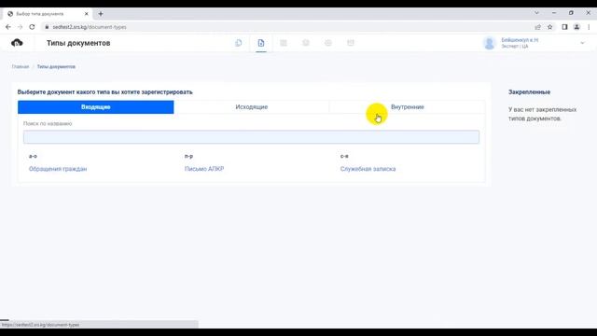Close the document type selection tab
The image size is (597, 336).
(x=87, y=14)
